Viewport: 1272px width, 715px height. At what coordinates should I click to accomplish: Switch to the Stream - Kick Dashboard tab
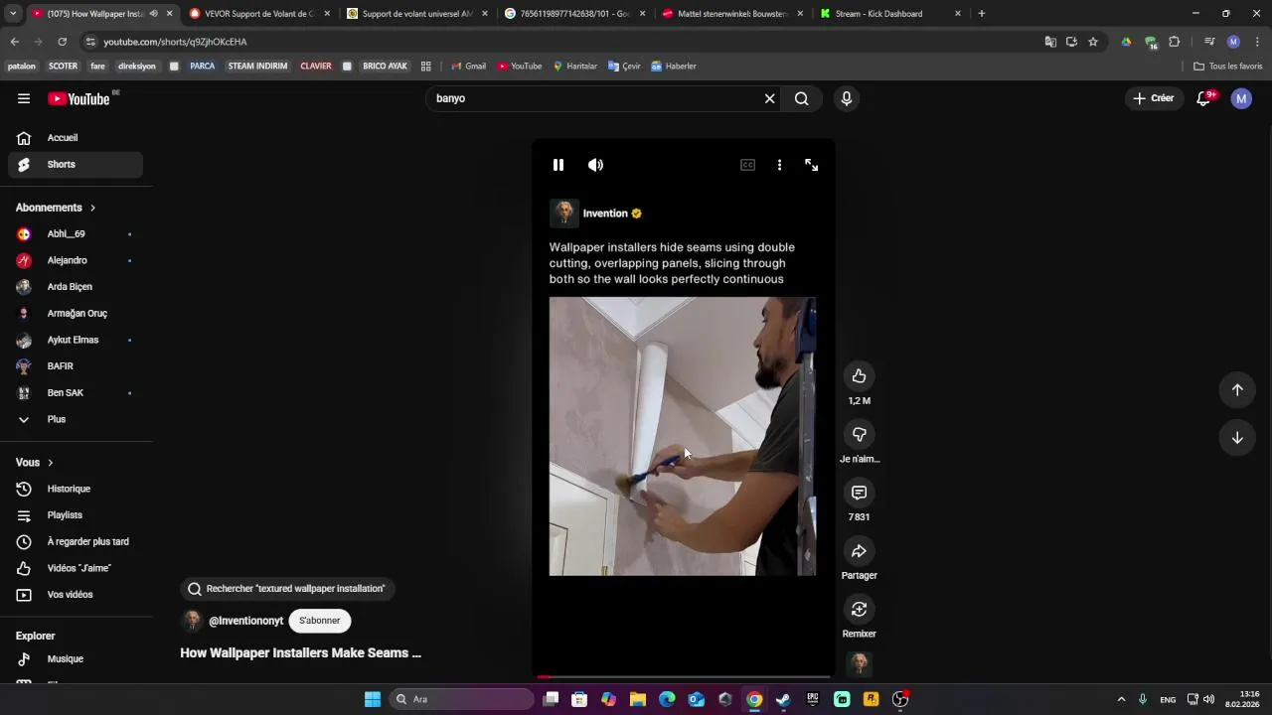point(890,14)
